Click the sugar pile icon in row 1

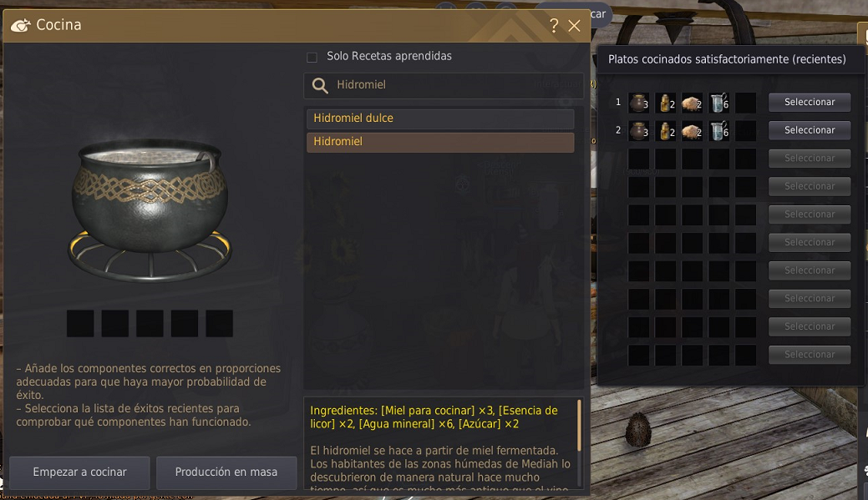click(692, 103)
